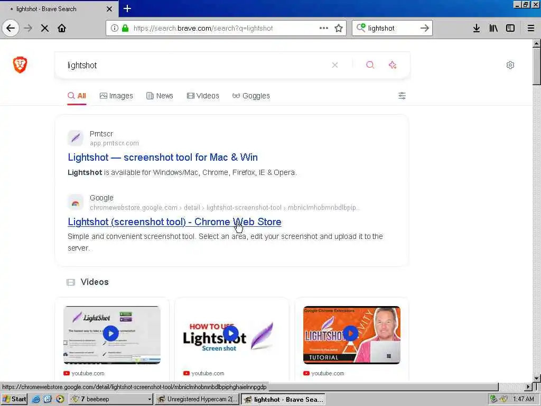Click the taskbar clock showing 1:47 AM
541x406 pixels.
click(x=524, y=399)
